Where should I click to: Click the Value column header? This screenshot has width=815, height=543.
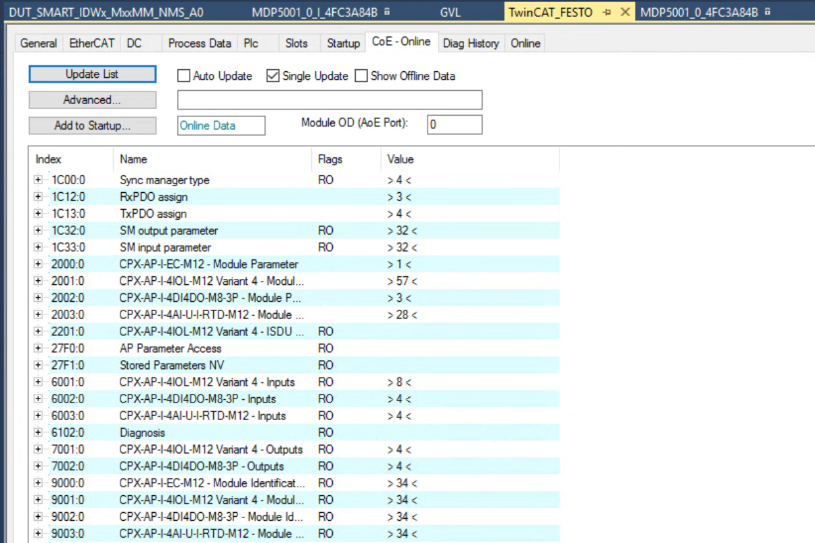point(469,159)
